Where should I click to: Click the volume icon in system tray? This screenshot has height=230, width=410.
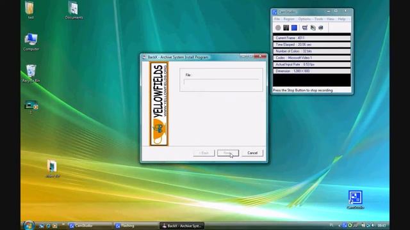373,226
